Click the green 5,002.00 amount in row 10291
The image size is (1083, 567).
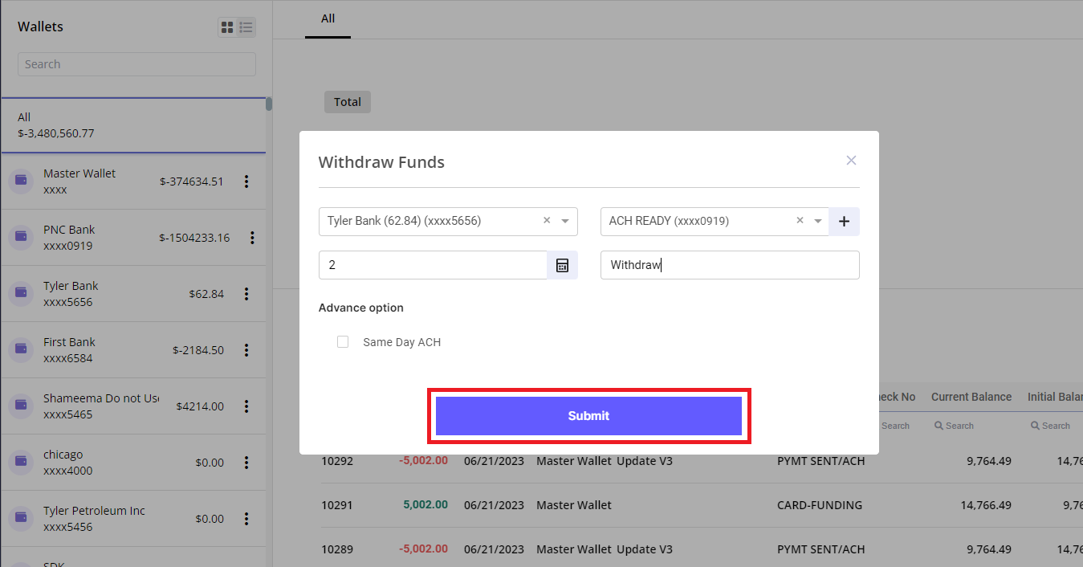click(x=425, y=505)
